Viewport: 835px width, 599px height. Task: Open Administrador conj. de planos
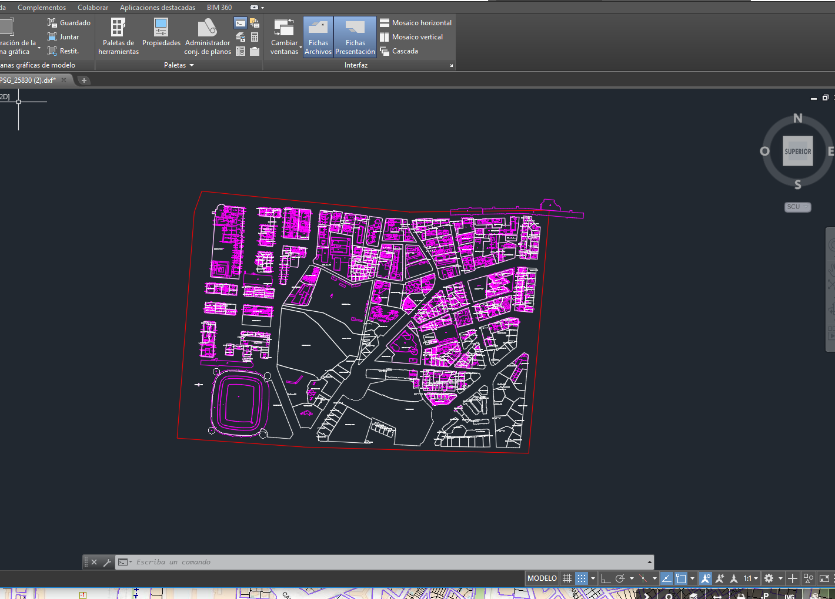pos(208,36)
